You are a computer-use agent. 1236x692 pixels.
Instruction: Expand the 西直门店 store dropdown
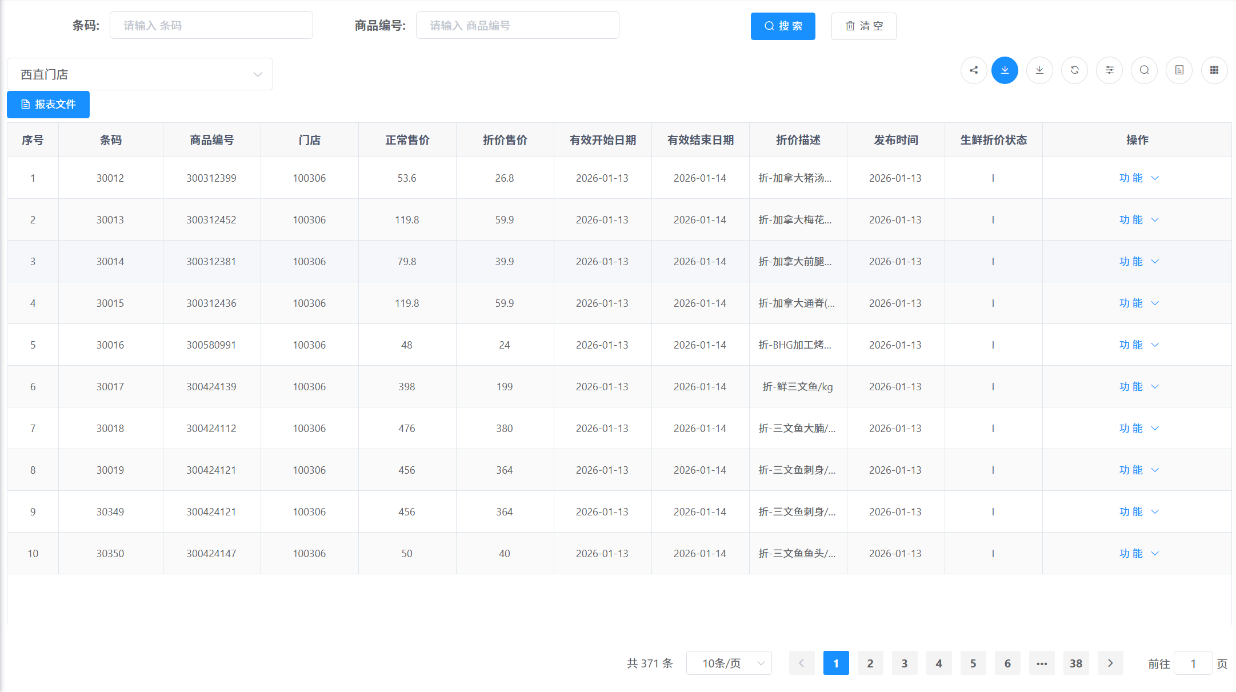coord(139,74)
